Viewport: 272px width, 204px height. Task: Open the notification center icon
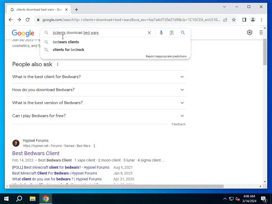[263, 199]
